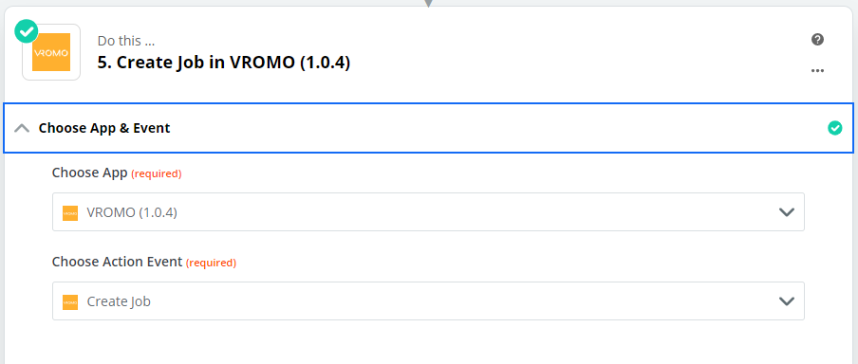
Task: Open the Choose App dropdown arrow
Action: click(x=786, y=212)
